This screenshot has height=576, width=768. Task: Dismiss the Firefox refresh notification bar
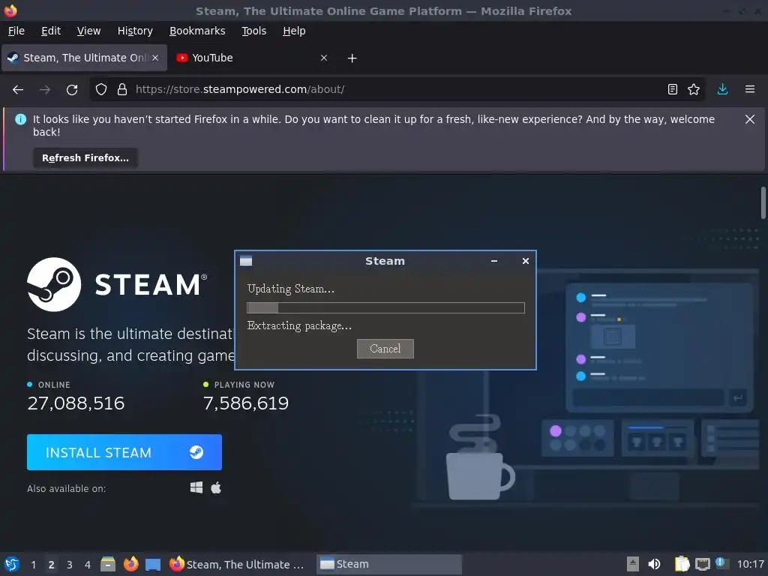pyautogui.click(x=750, y=119)
